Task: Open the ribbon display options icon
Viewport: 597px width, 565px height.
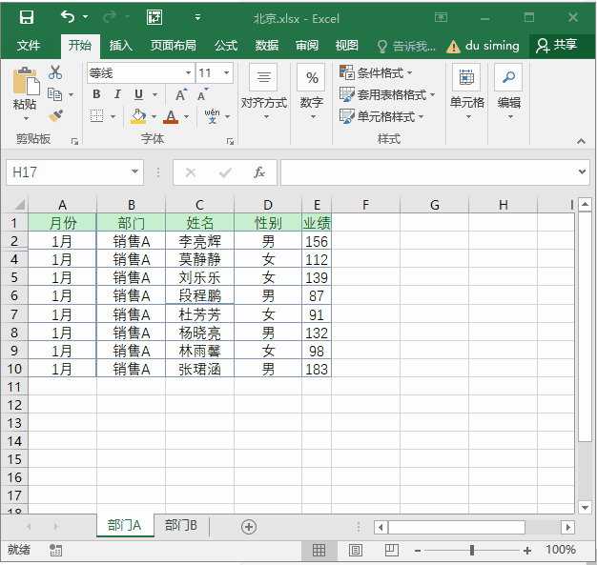Action: [x=441, y=17]
